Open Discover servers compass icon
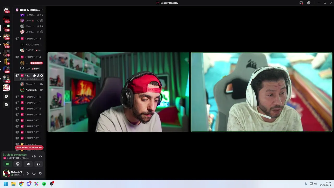The height and width of the screenshot is (188, 334). tap(6, 105)
